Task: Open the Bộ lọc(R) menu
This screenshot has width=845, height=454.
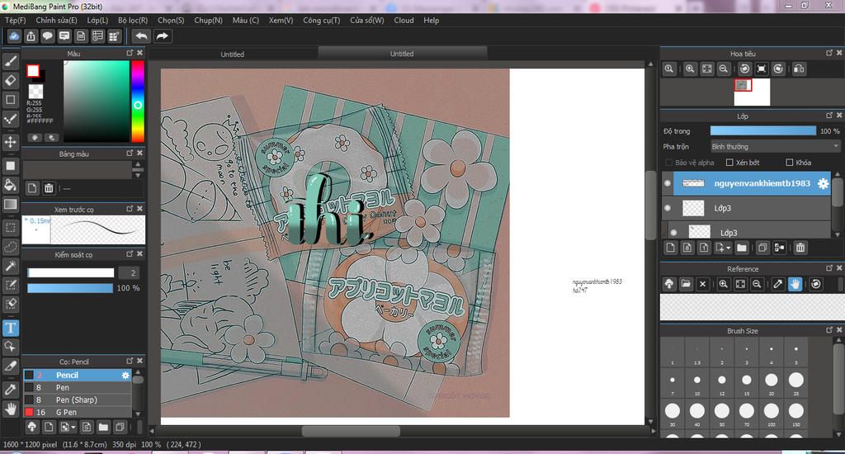Action: tap(133, 20)
